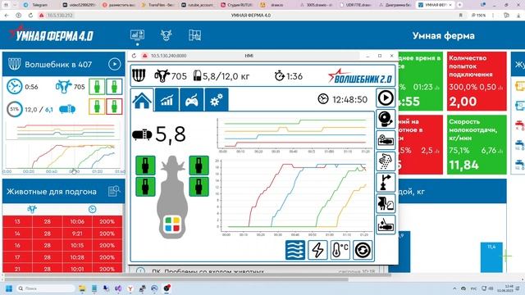Viewport: 525px width, 295px height.
Task: Select animal row 14 with time 9:21
Action: click(62, 234)
